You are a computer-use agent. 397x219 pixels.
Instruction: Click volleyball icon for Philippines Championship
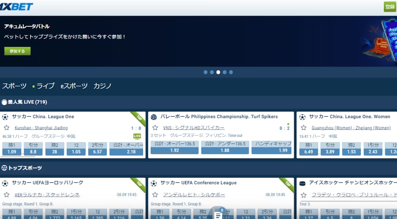tap(154, 117)
